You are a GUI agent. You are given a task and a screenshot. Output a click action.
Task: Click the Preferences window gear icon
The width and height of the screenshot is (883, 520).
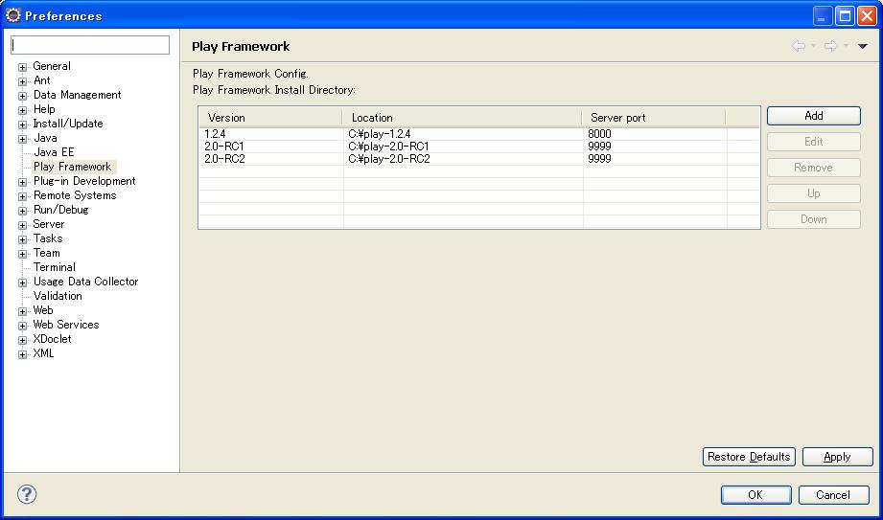click(x=13, y=15)
